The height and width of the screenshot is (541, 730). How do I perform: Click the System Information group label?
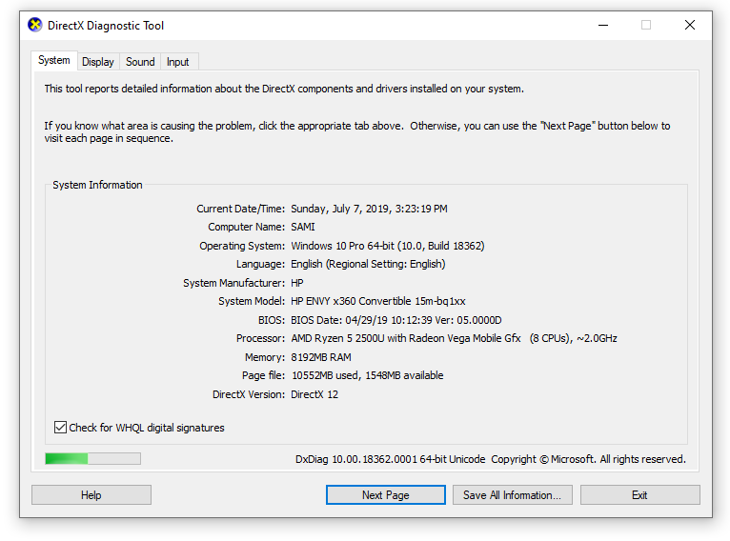(x=97, y=185)
